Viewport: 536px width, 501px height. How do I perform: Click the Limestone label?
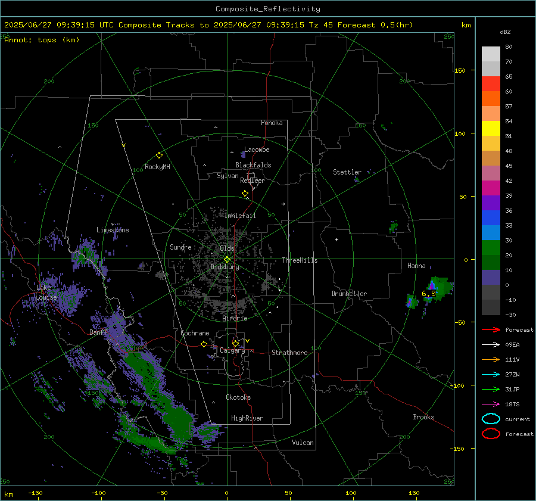113,230
